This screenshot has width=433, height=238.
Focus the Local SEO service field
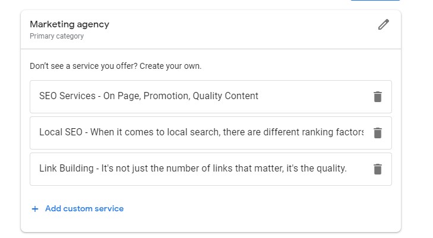point(202,132)
